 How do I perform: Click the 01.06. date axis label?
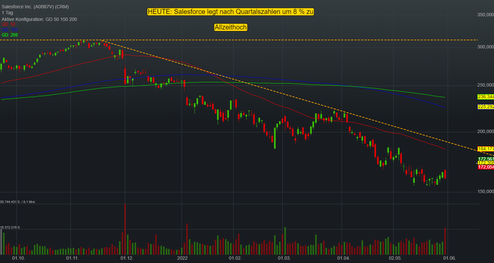click(449, 258)
